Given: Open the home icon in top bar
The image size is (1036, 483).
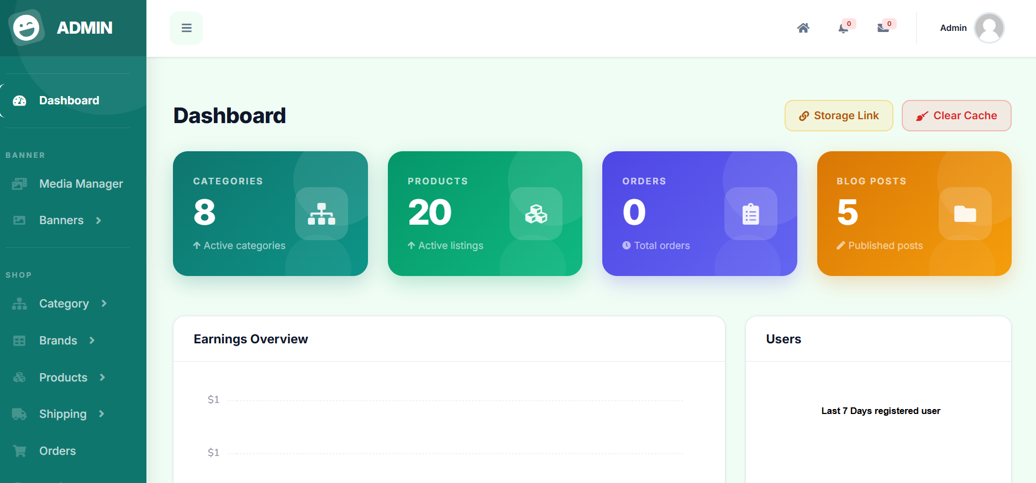Looking at the screenshot, I should tap(803, 28).
